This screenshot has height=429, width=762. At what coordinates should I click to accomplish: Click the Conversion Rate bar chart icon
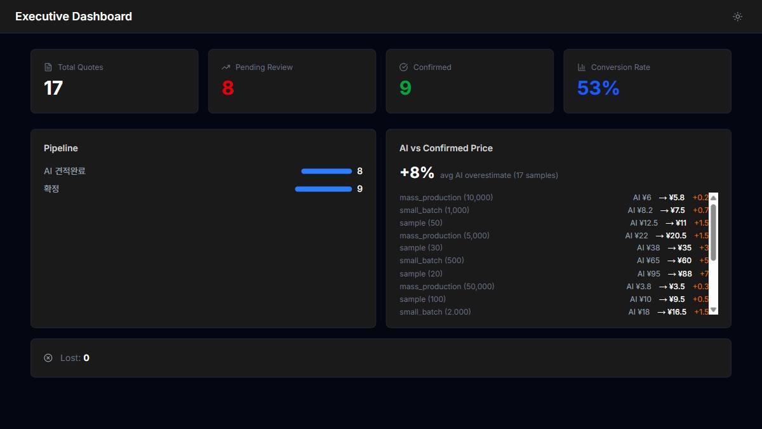582,67
